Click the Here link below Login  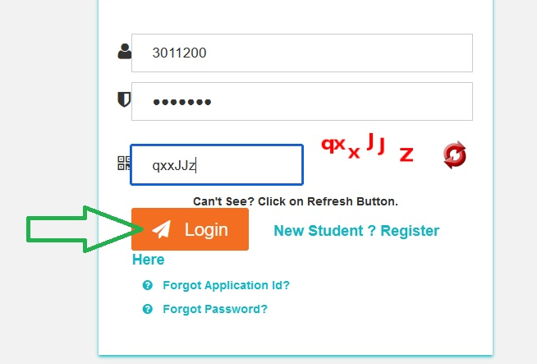click(149, 260)
